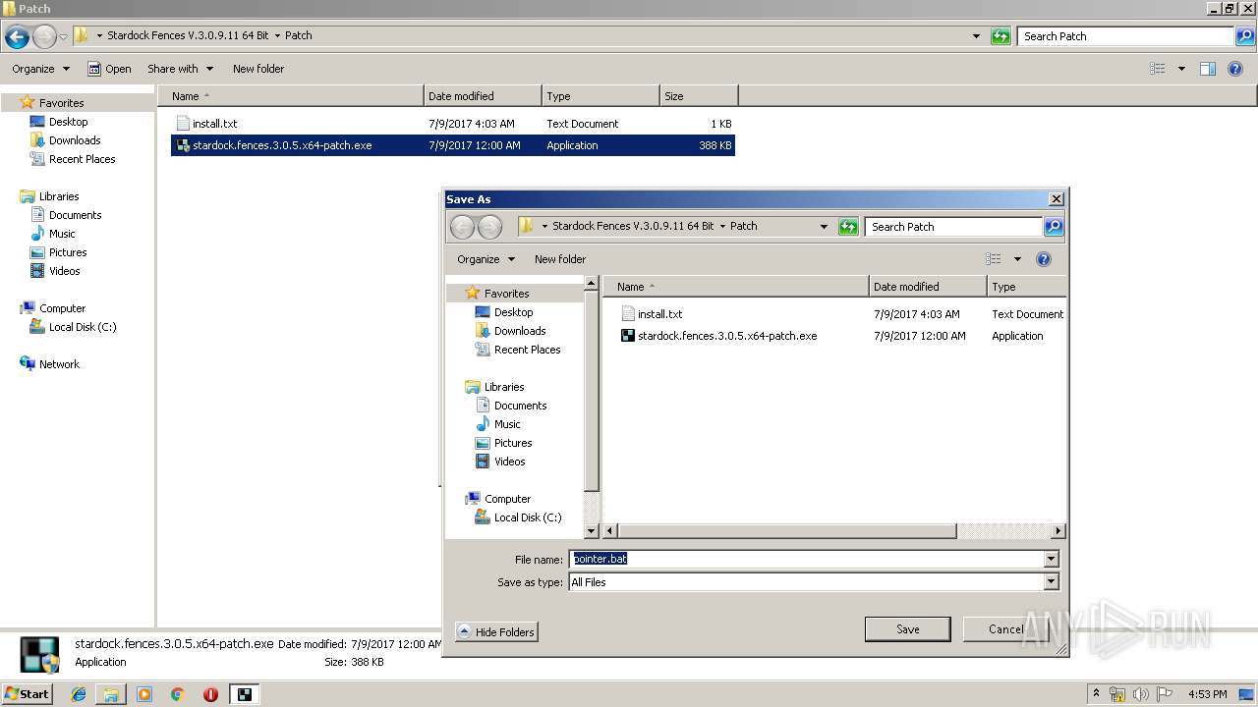
Task: Click Save As dialog back arrow
Action: pos(462,227)
